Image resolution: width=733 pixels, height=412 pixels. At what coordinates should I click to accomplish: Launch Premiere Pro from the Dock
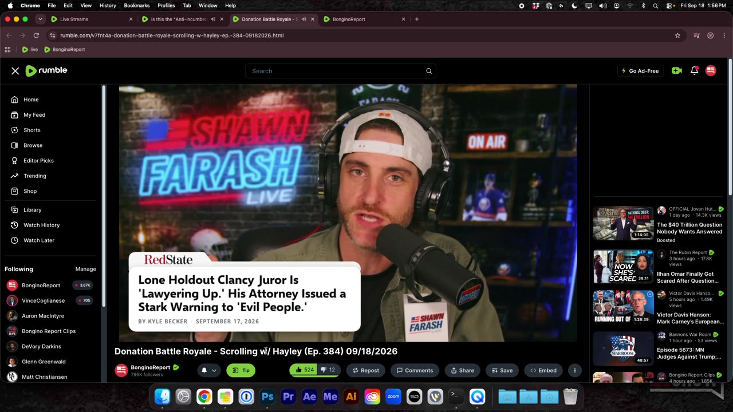click(289, 396)
